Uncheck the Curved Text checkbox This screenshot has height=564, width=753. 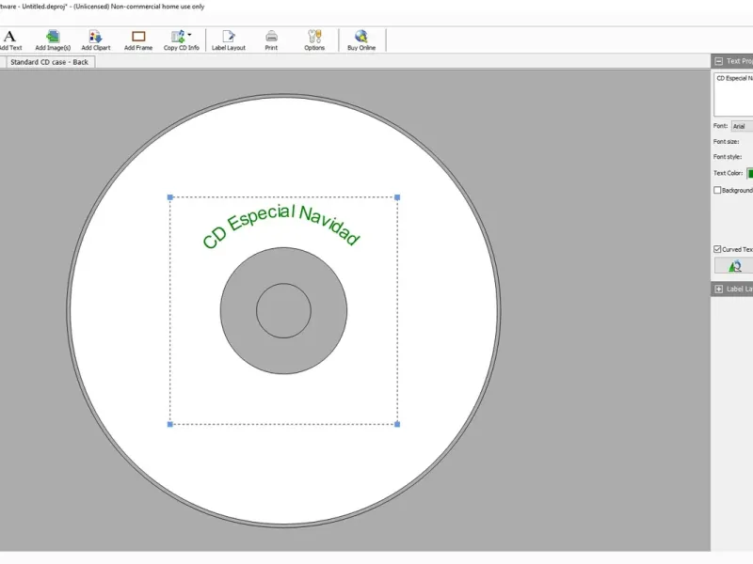pos(717,249)
